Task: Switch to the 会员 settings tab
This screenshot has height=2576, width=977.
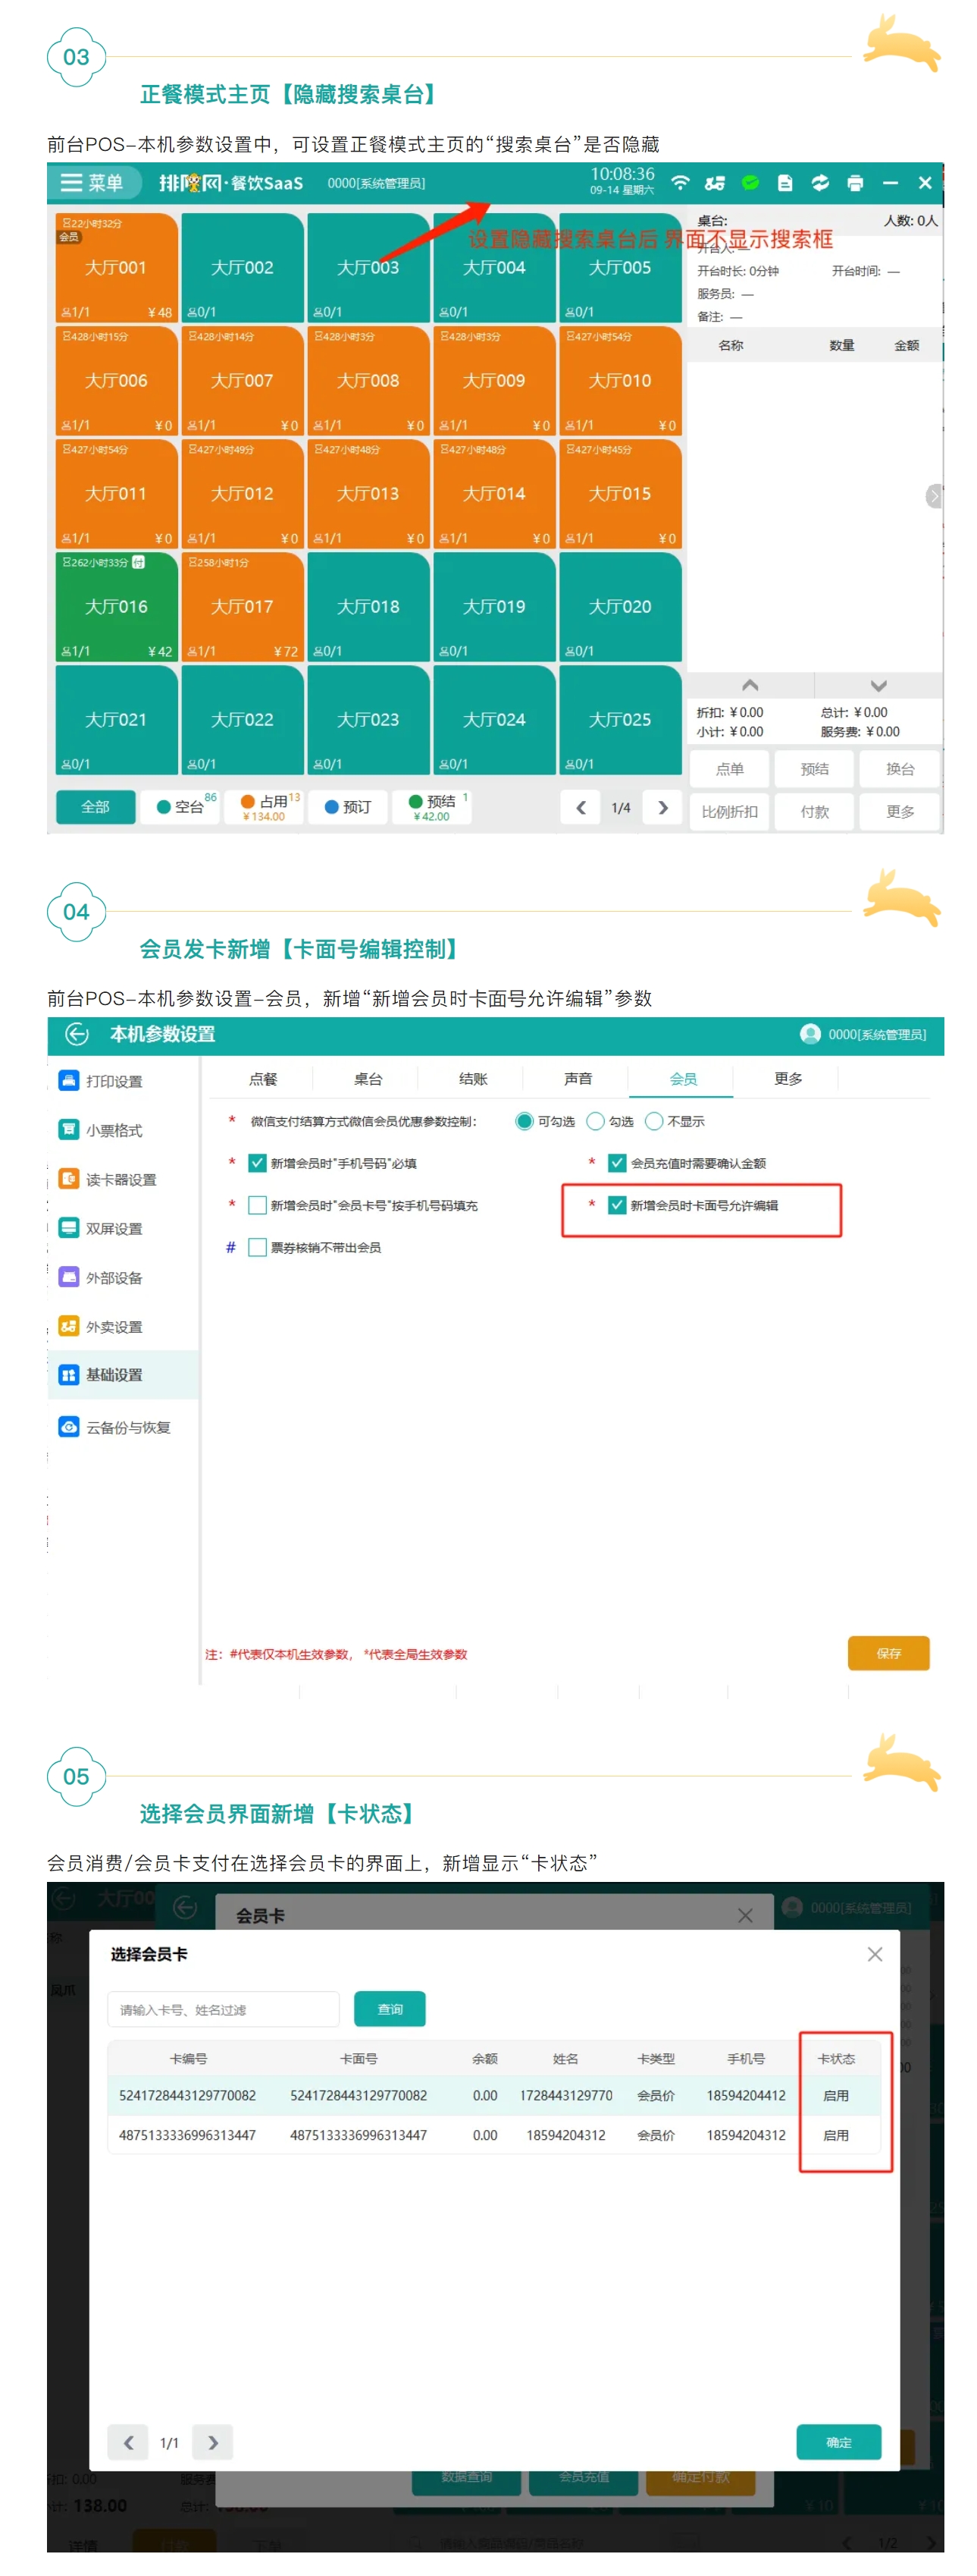Action: tap(682, 1079)
